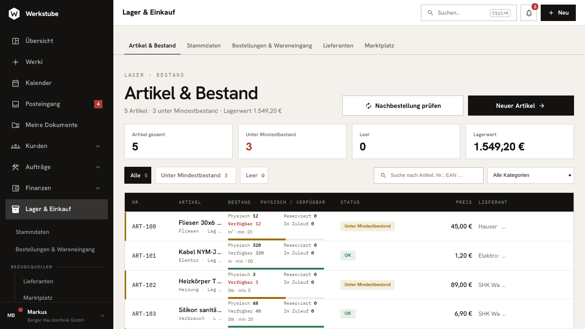This screenshot has height=329, width=585.
Task: Click the Werkstube logo icon
Action: pos(14,14)
